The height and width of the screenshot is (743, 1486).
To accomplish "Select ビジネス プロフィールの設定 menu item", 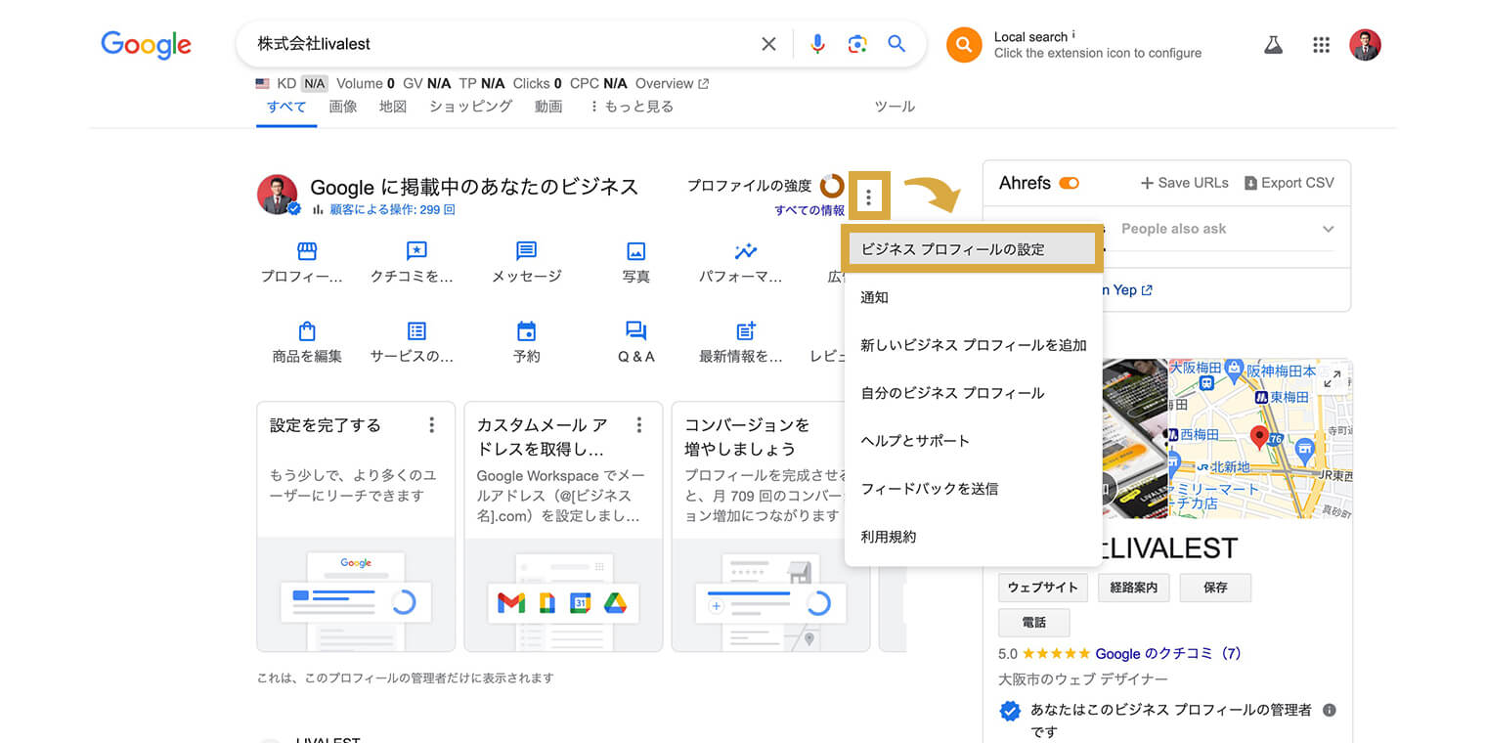I will click(974, 249).
